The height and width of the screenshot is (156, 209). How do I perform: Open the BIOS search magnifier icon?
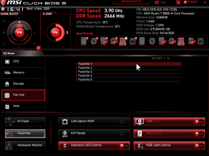point(178,2)
